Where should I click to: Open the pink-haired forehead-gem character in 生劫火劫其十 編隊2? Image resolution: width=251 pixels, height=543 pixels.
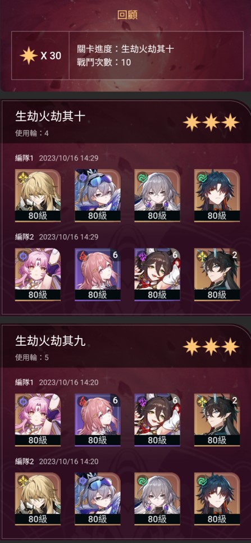click(x=38, y=274)
